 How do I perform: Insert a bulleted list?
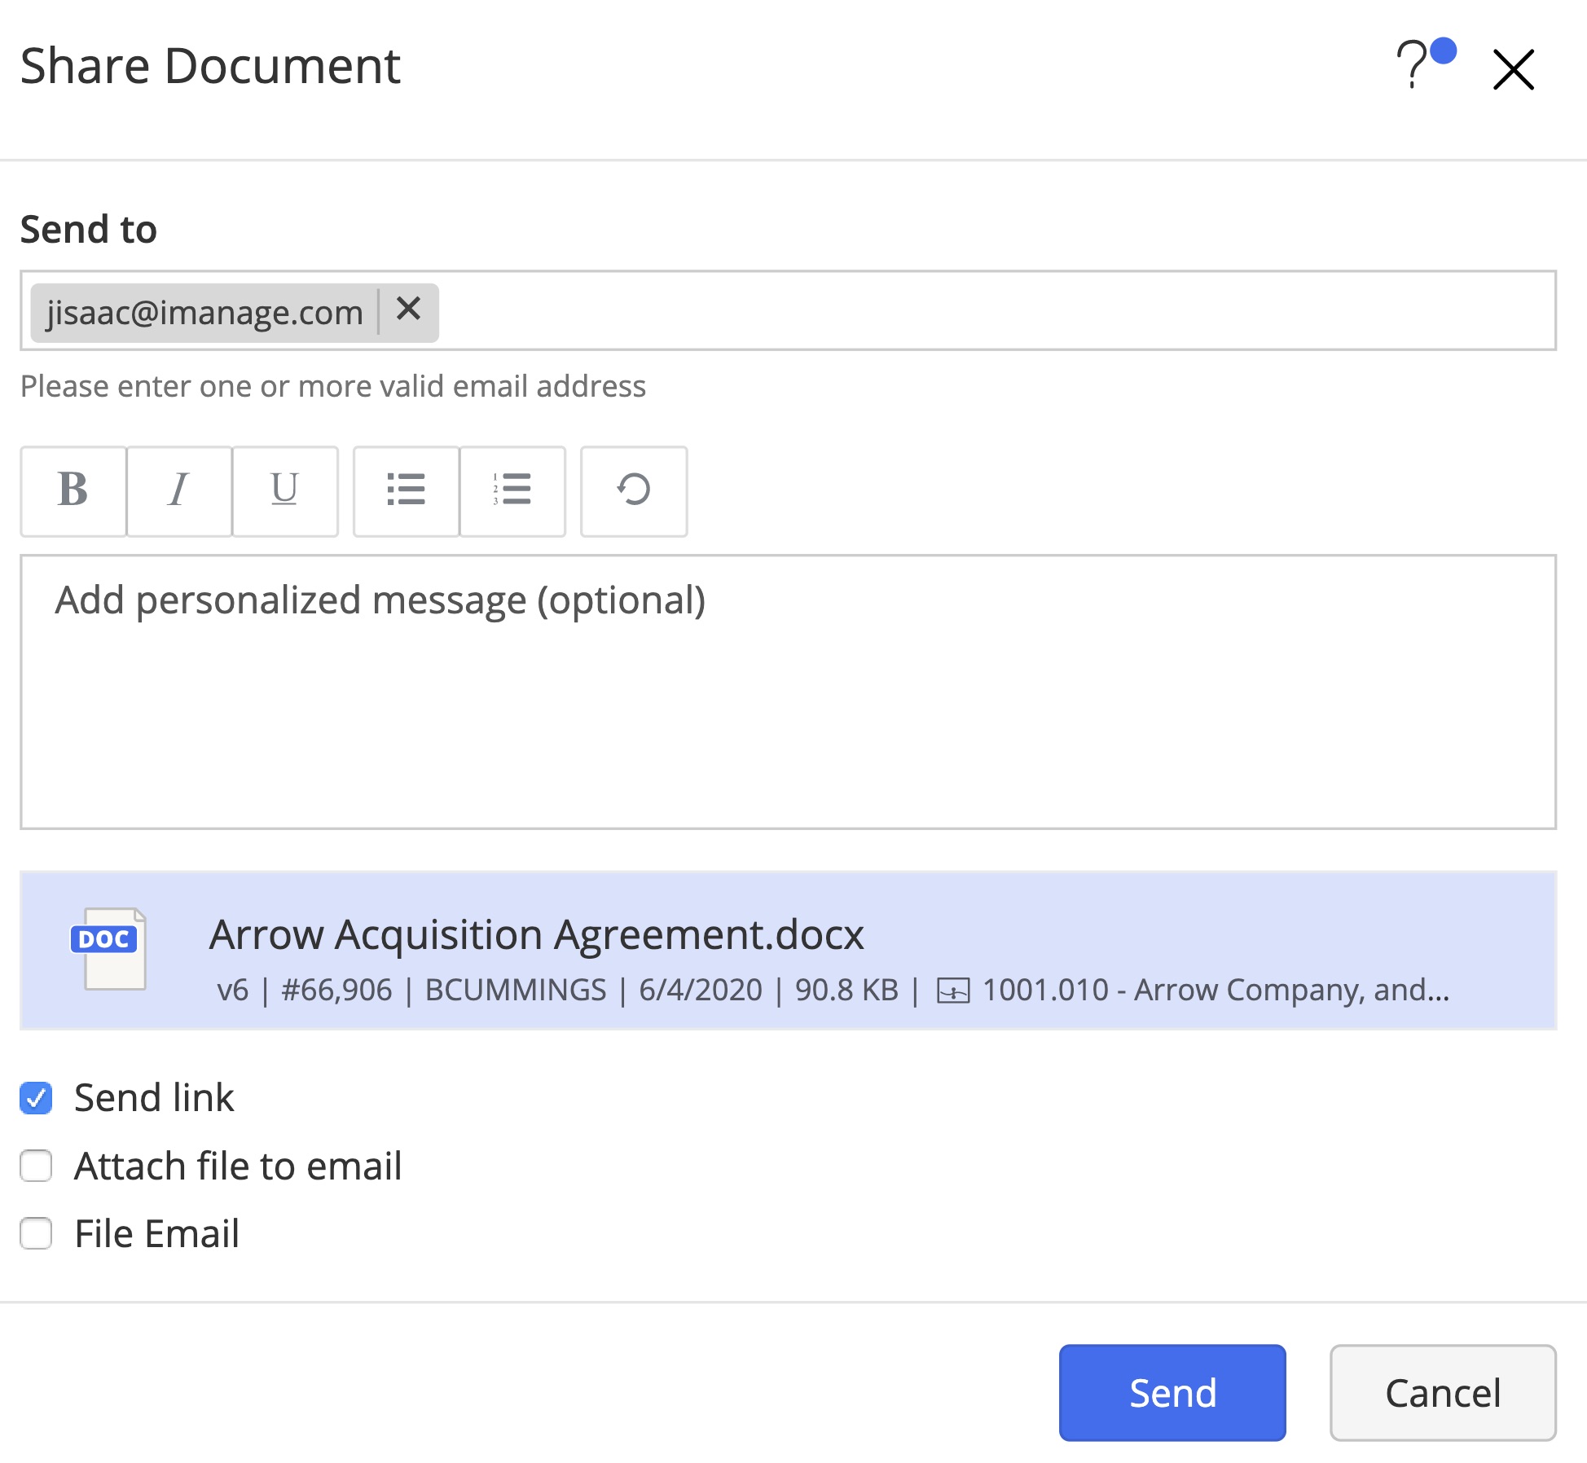tap(406, 491)
